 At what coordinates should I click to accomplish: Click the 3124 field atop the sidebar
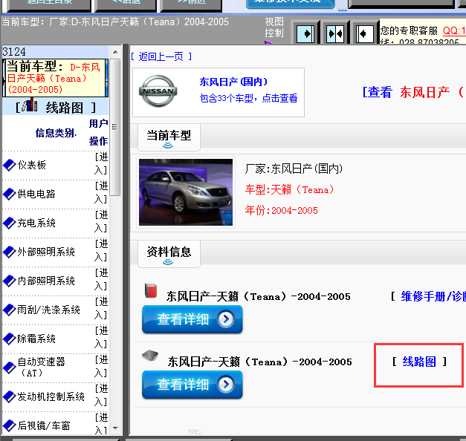pos(55,52)
